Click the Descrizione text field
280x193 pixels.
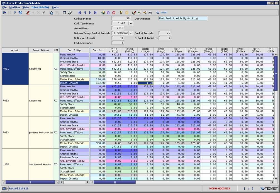[183, 19]
